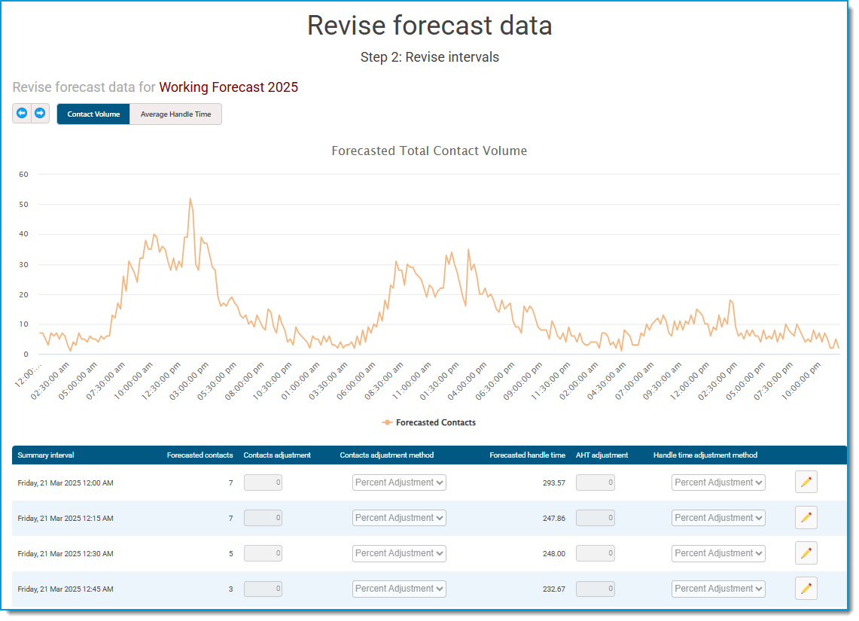Image resolution: width=859 pixels, height=621 pixels.
Task: Click the highest peak on the chart line
Action: click(190, 199)
